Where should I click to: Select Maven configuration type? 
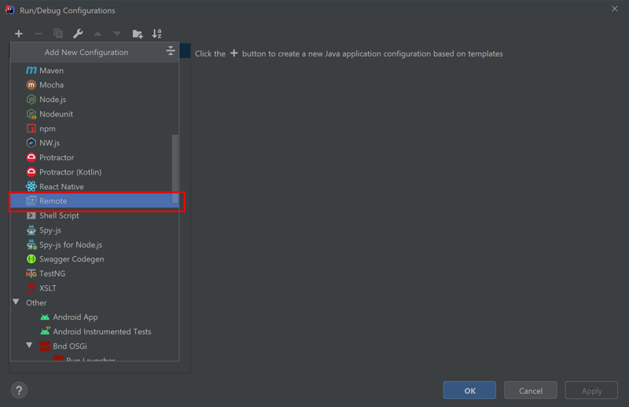94,70
